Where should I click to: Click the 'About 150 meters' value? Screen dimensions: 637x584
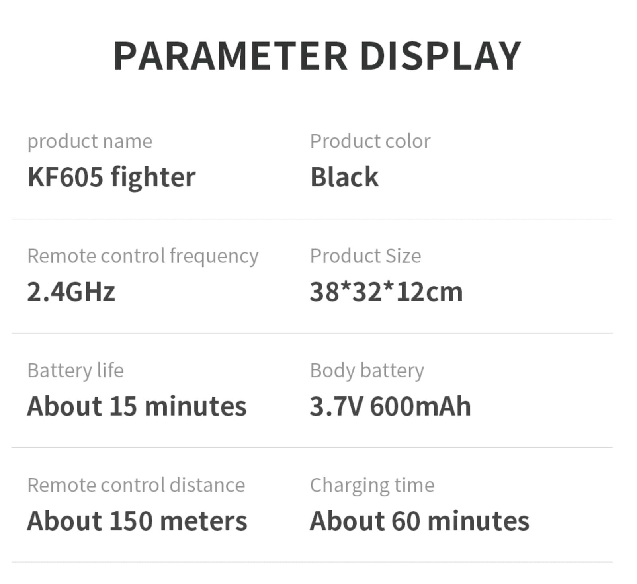(137, 521)
